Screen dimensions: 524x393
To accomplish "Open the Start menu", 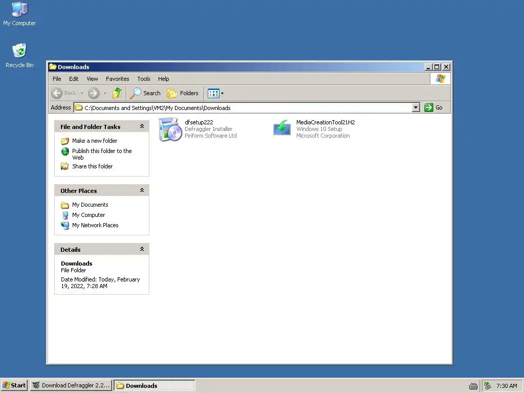I will [14, 385].
